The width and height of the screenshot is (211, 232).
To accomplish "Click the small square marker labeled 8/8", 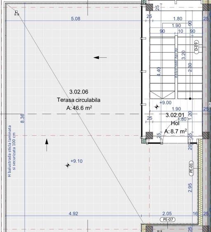I will (17, 12).
